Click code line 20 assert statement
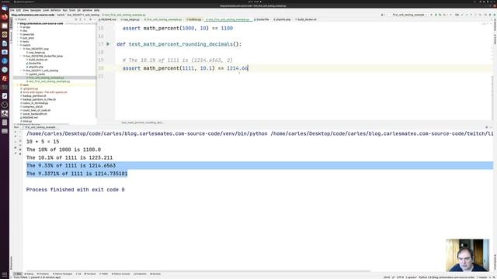Screen dimensions: 497x279 [x=185, y=68]
